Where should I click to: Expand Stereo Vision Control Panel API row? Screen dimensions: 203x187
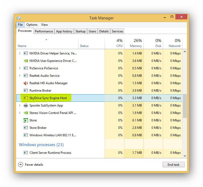pos(20,113)
